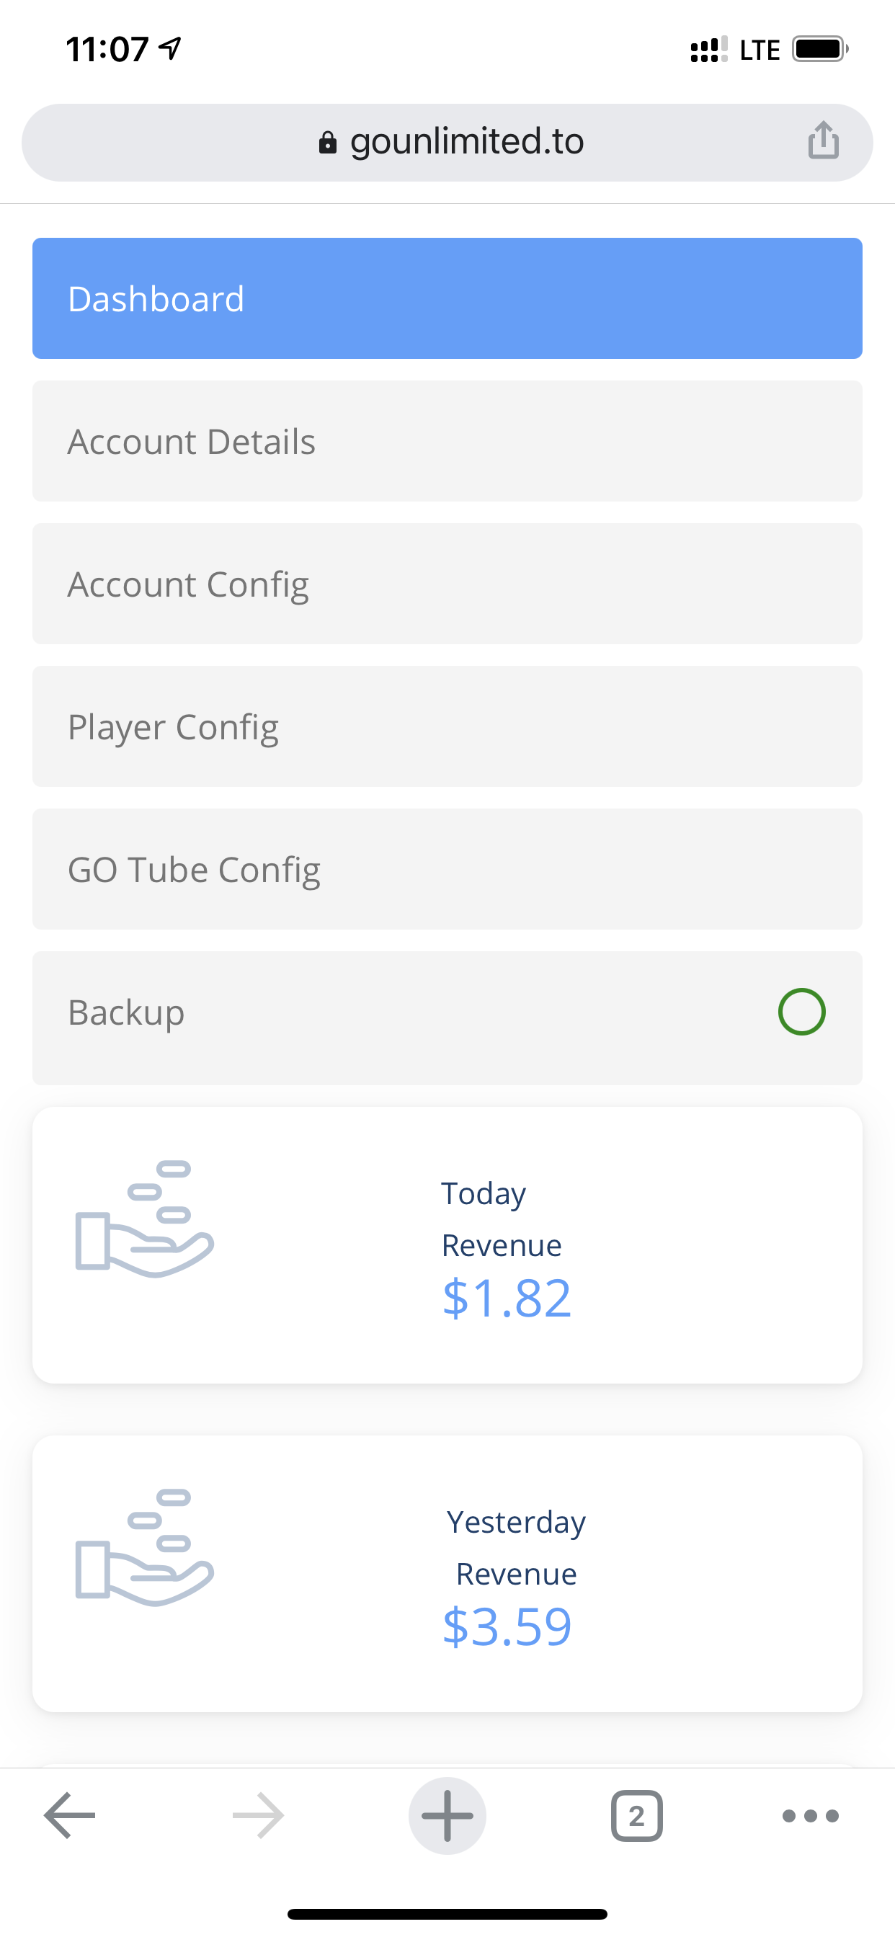Select the Dashboard menu item

coord(447,298)
